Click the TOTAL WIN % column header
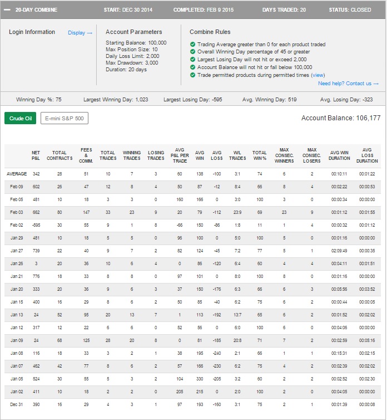387x420 pixels. click(260, 155)
